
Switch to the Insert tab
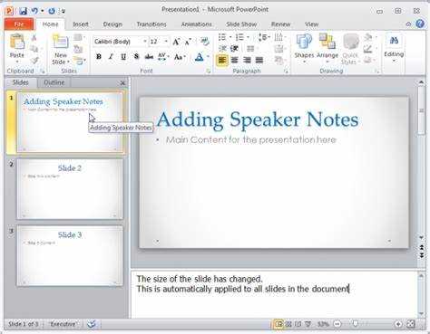pyautogui.click(x=81, y=24)
